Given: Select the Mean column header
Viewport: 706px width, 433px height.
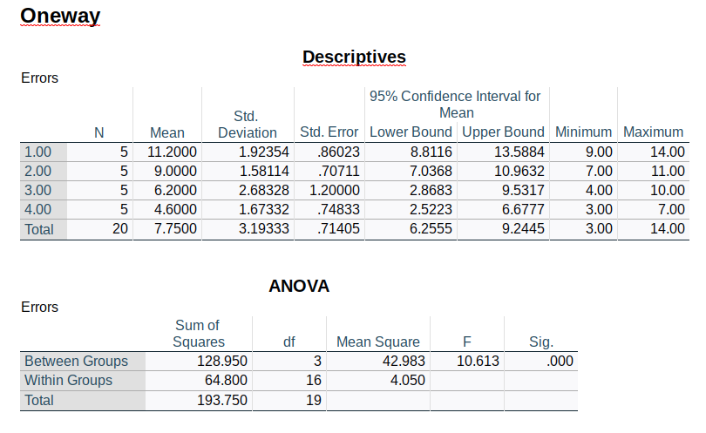Looking at the screenshot, I should click(167, 132).
